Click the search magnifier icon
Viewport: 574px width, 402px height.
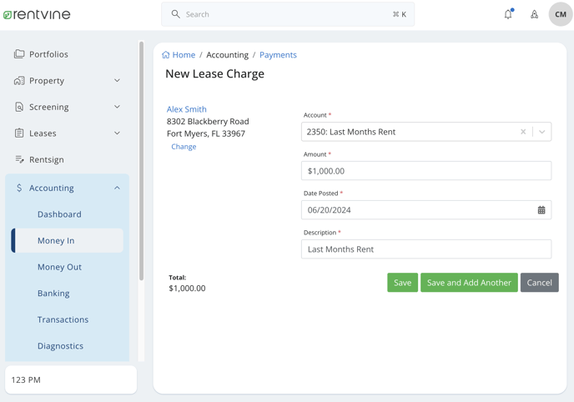tap(176, 14)
